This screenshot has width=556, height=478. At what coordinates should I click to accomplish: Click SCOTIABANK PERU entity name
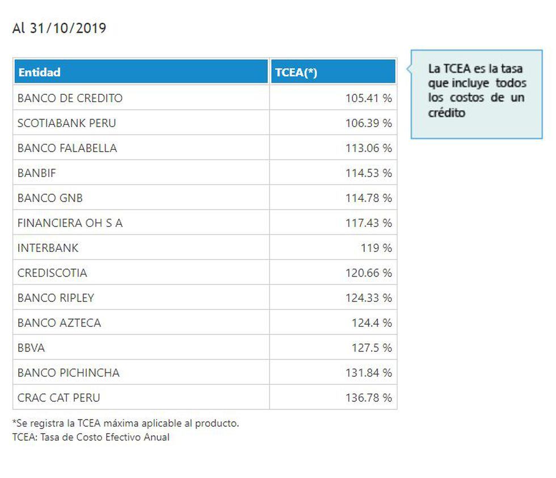pyautogui.click(x=66, y=123)
